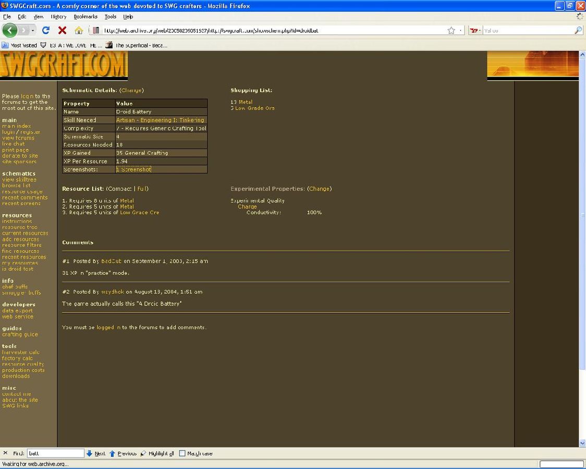Close the Find bar
Image resolution: width=586 pixels, height=469 pixels.
pyautogui.click(x=5, y=453)
